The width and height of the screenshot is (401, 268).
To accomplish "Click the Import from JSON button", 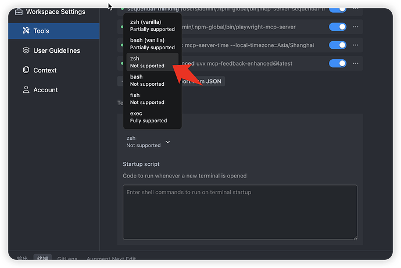I will click(201, 81).
